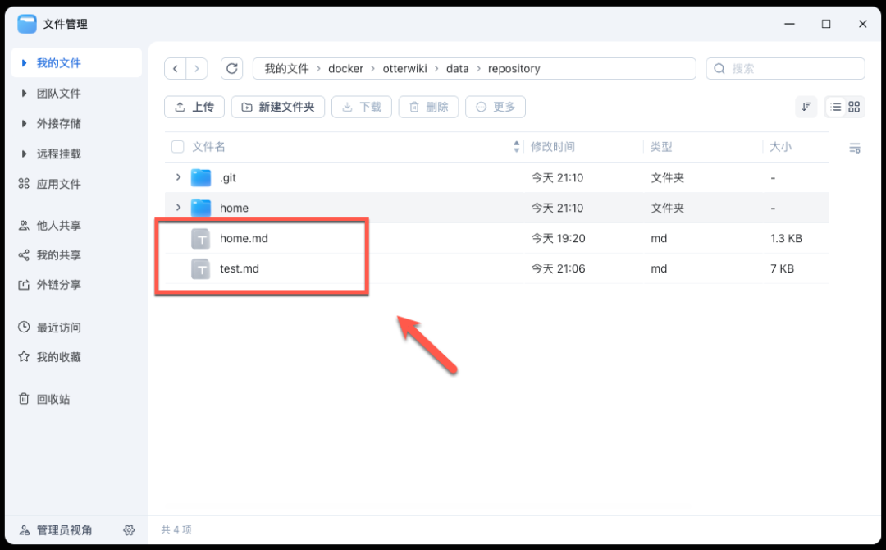Click the 1.3 KB size cell

pos(786,239)
